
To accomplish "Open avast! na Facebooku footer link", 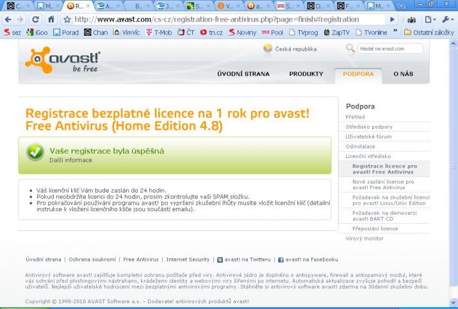I will 308,259.
